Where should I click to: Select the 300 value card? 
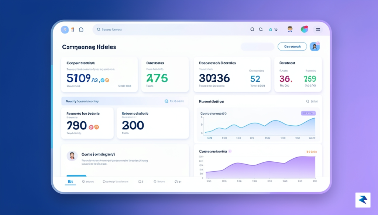(x=152, y=123)
